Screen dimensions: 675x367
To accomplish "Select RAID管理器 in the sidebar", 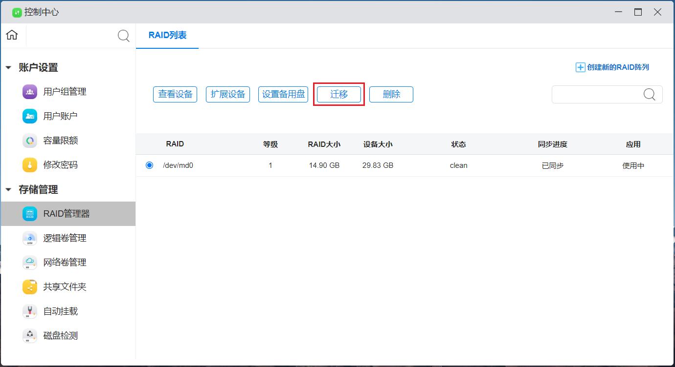I will 67,214.
